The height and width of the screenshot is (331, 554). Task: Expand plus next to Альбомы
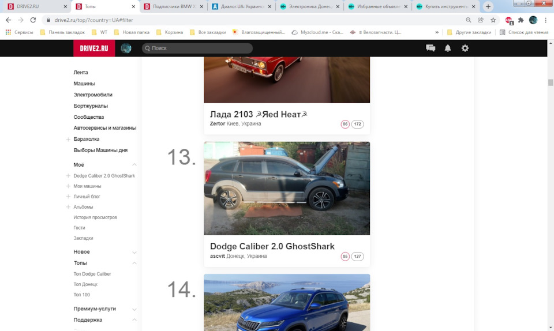click(68, 207)
